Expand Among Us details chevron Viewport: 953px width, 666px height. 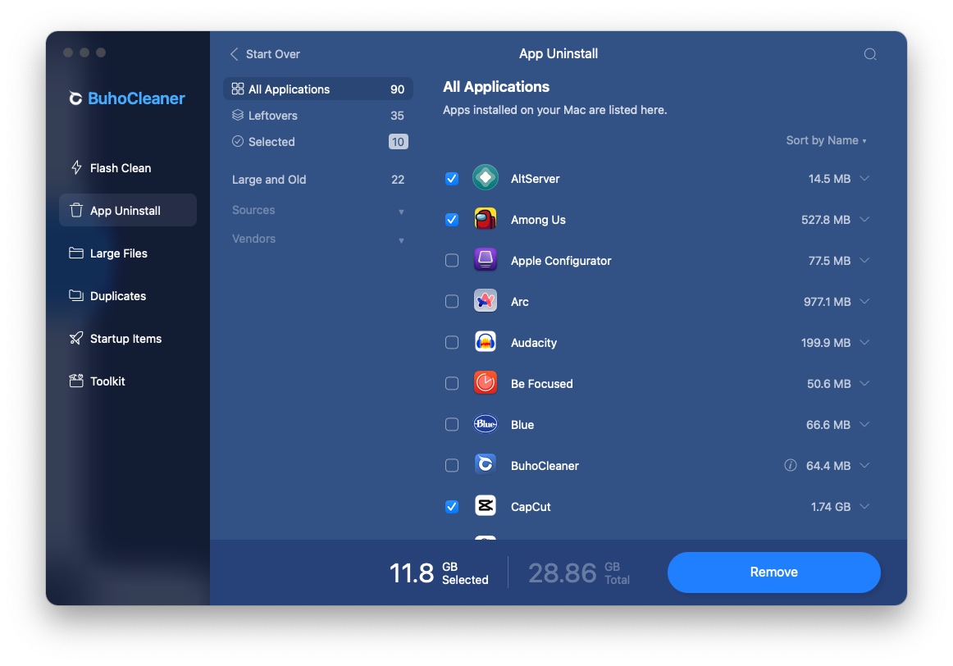[864, 219]
